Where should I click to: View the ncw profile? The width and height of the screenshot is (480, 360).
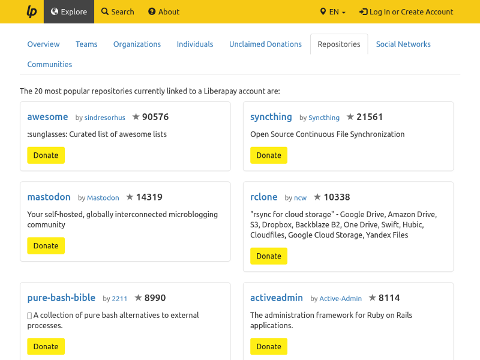pyautogui.click(x=301, y=198)
